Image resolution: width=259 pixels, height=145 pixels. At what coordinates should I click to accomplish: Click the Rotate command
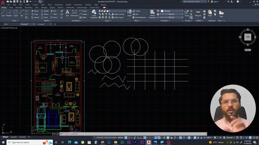tap(45, 11)
